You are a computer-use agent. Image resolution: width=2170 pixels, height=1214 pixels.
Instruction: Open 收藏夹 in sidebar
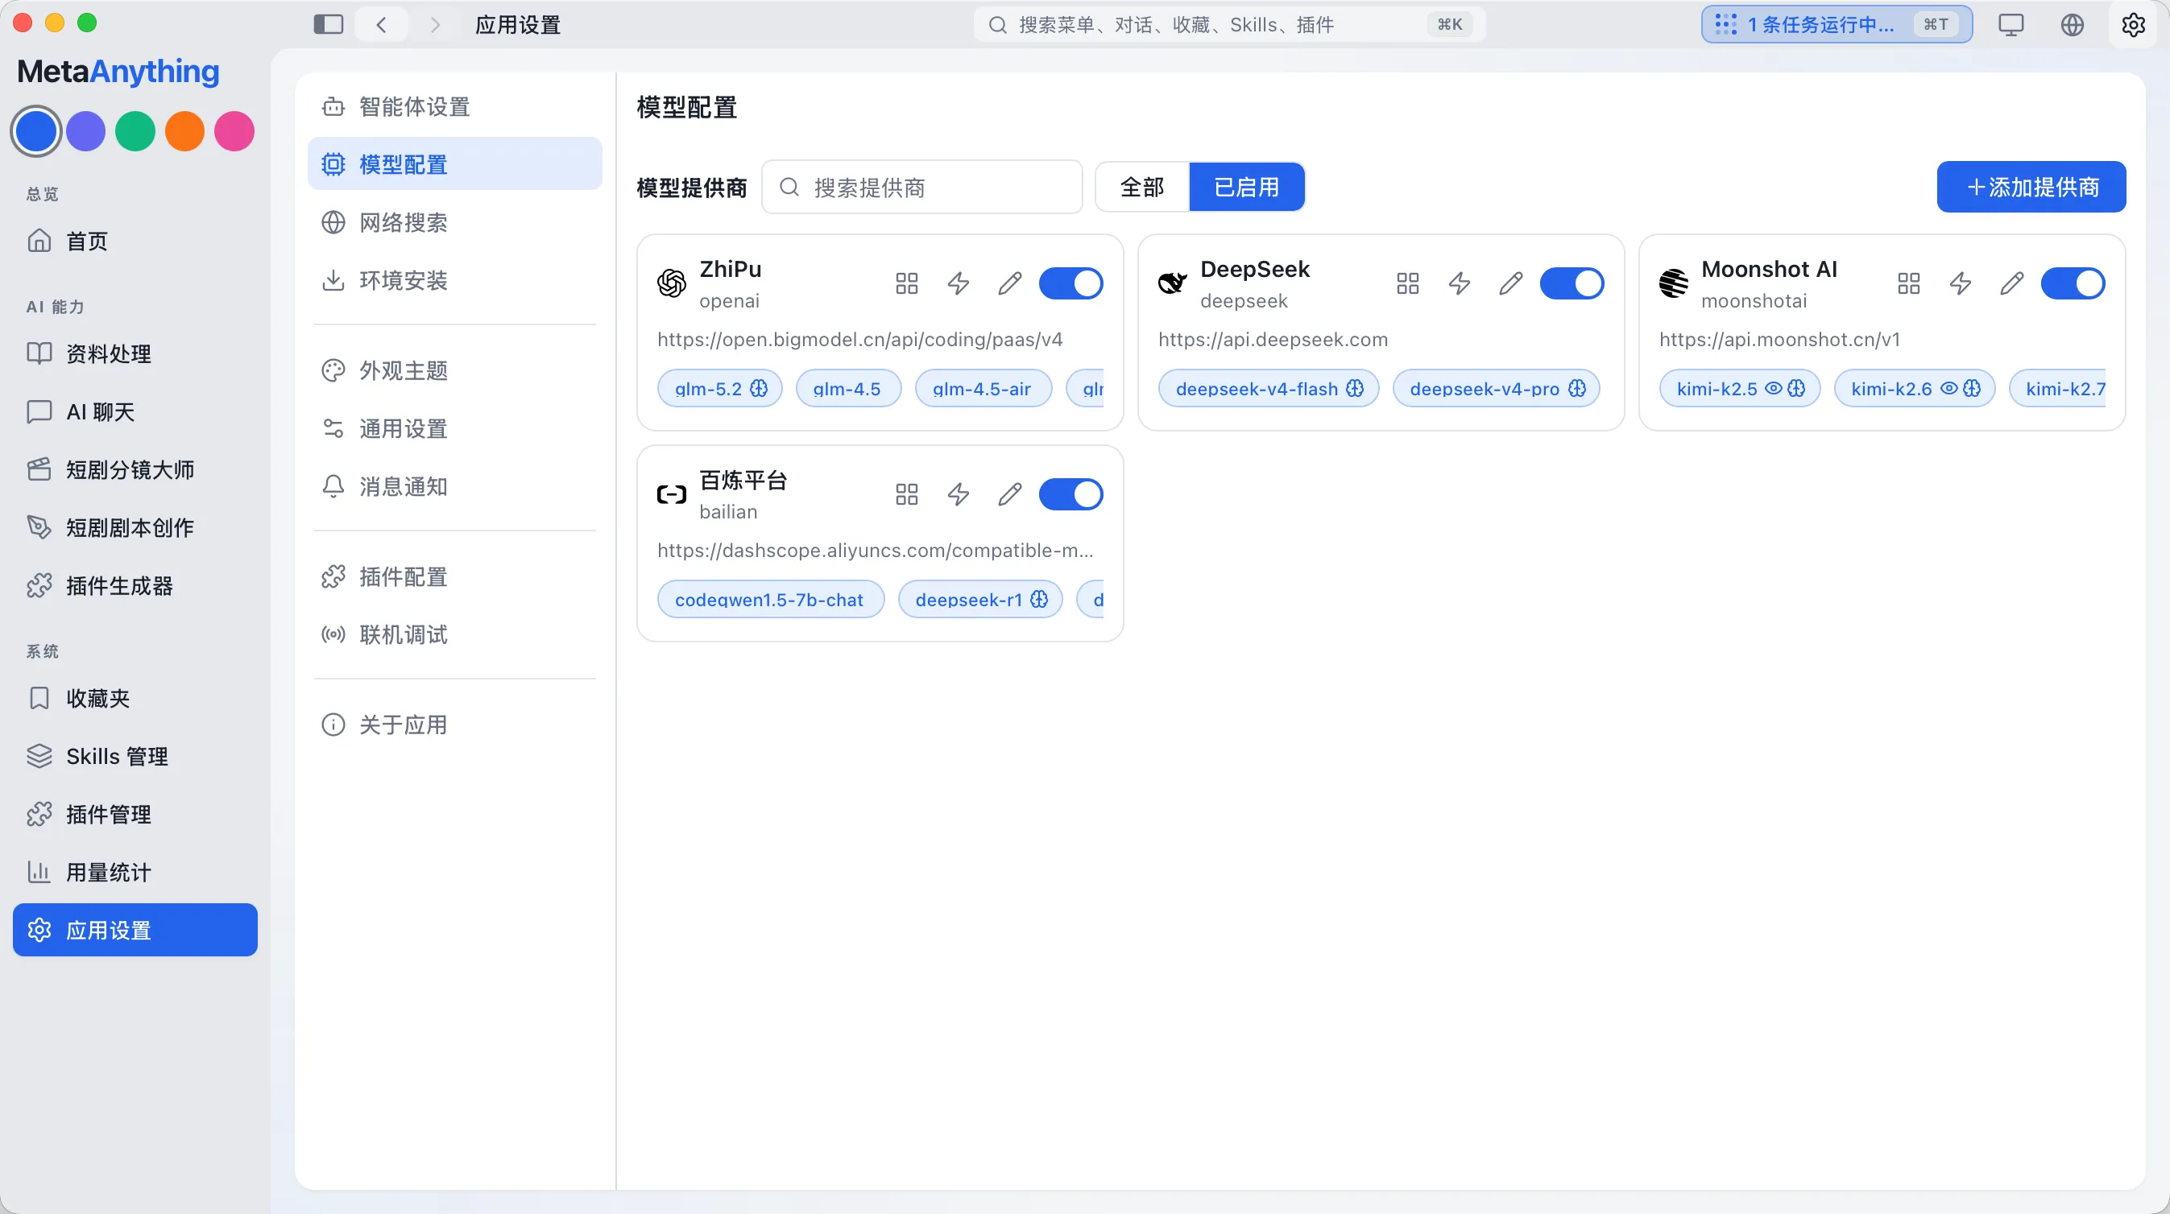[x=135, y=699]
